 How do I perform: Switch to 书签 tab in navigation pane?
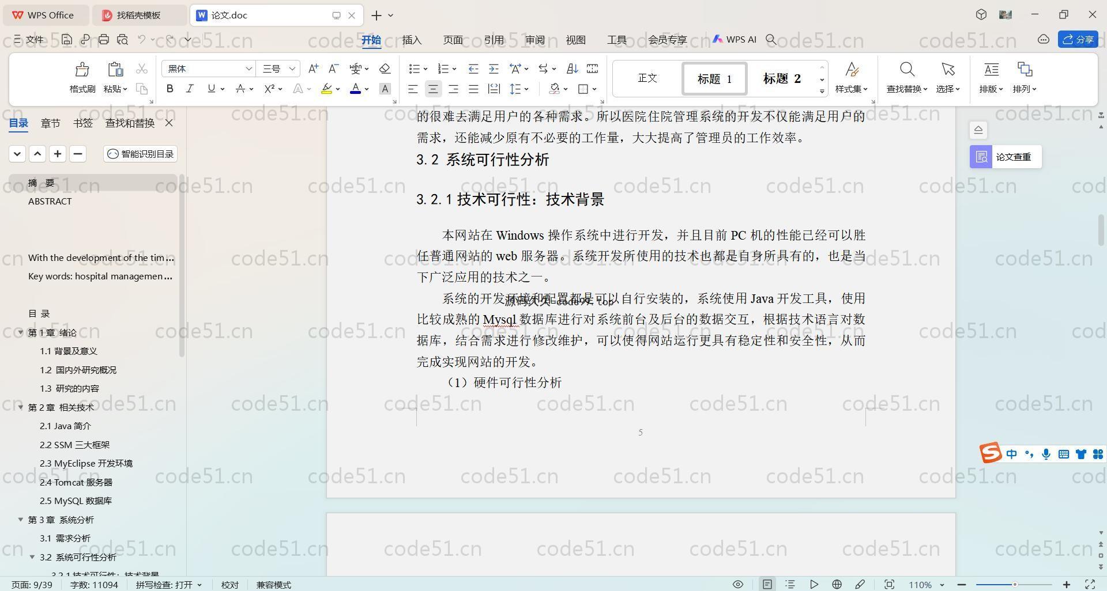click(82, 123)
